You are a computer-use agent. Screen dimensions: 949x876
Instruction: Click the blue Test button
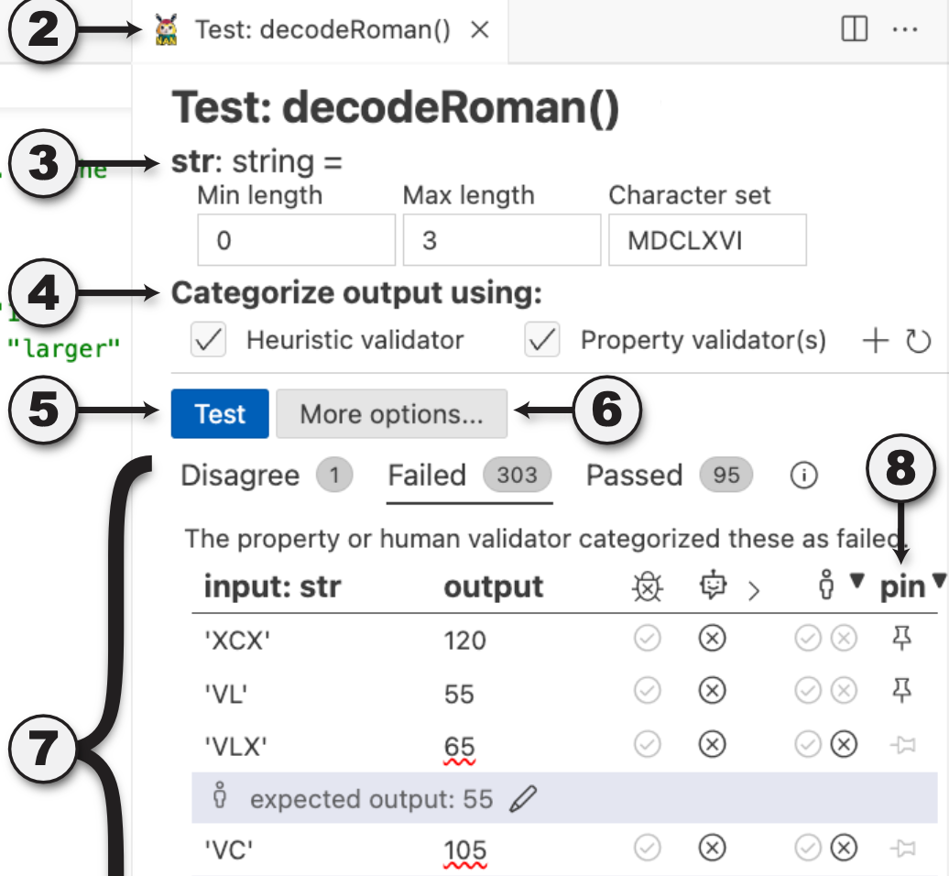coord(220,413)
